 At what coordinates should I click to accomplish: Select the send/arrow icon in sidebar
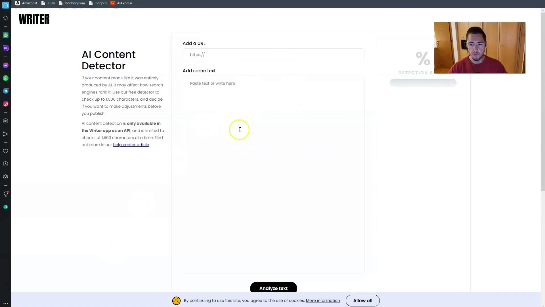point(6,134)
